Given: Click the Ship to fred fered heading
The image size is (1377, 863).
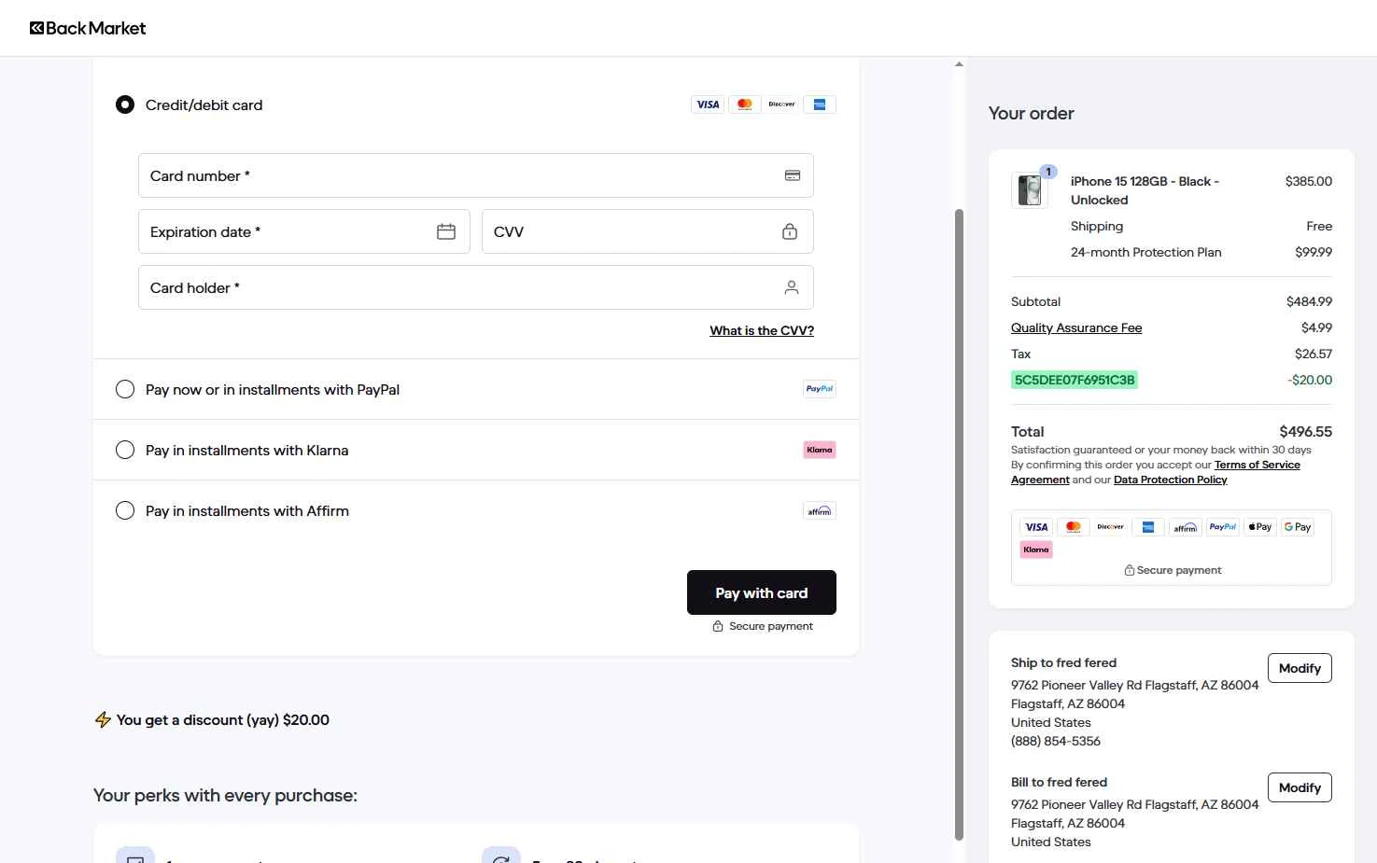Looking at the screenshot, I should pos(1063,662).
